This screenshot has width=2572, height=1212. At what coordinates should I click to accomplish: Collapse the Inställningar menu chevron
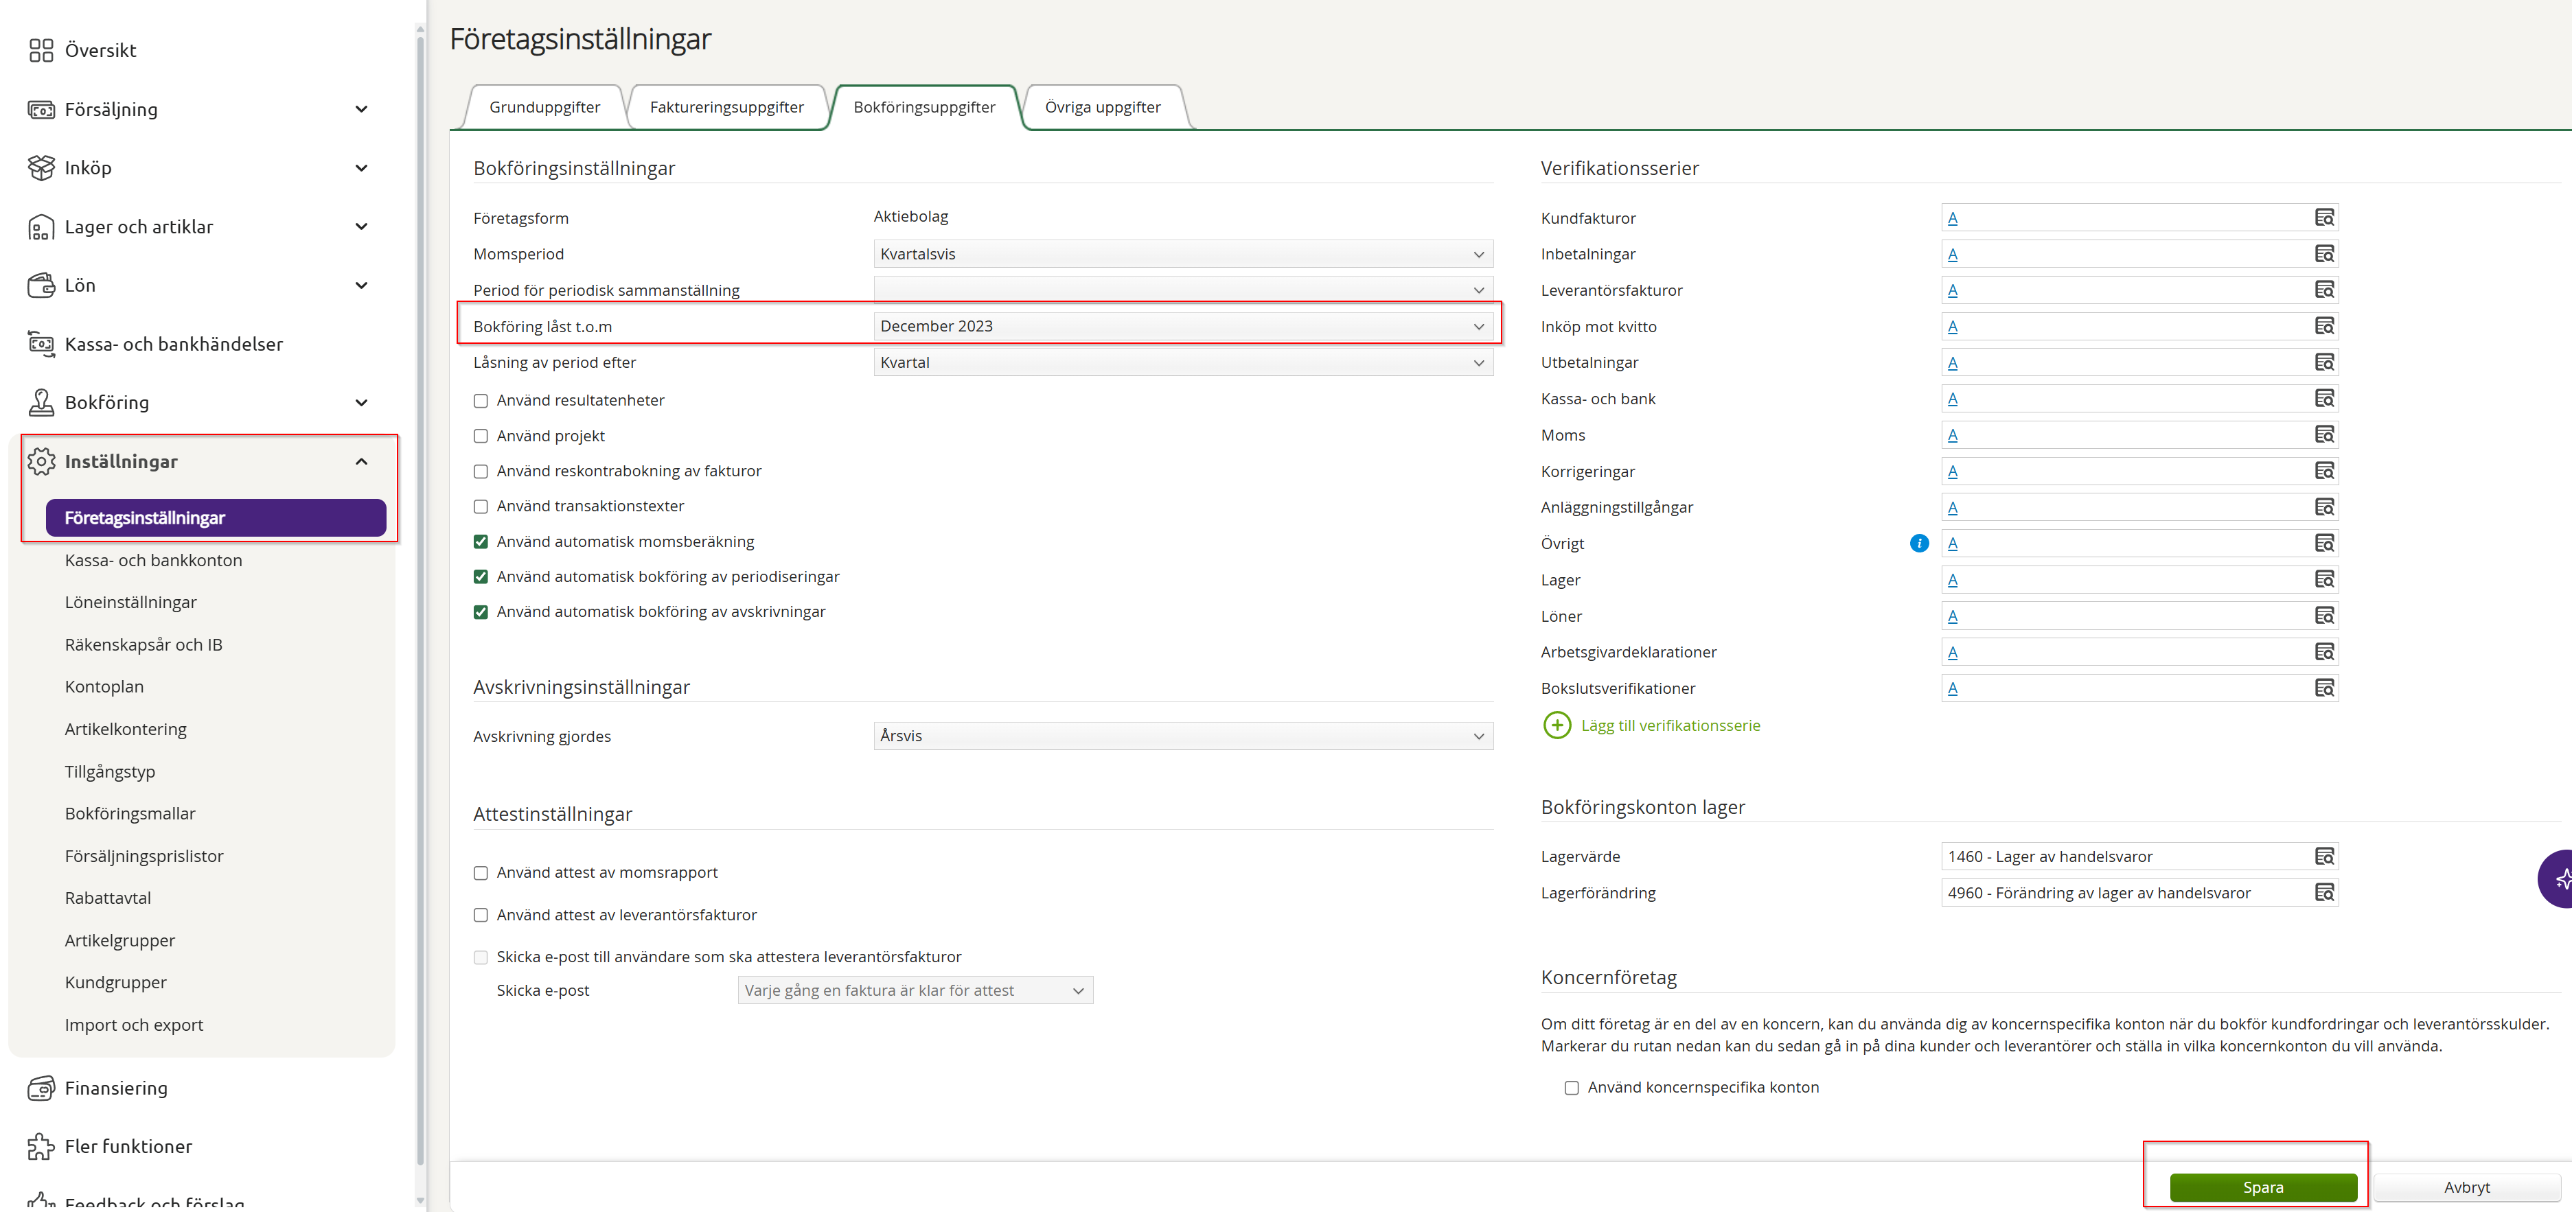pos(361,461)
